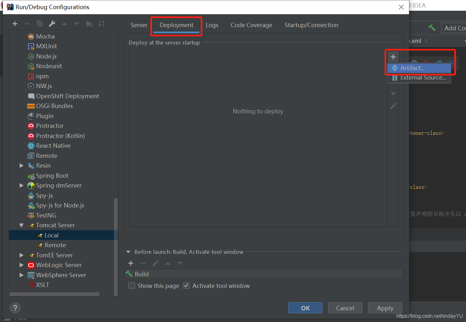Click green build hammer in IDEA window
The width and height of the screenshot is (466, 322).
click(x=432, y=28)
